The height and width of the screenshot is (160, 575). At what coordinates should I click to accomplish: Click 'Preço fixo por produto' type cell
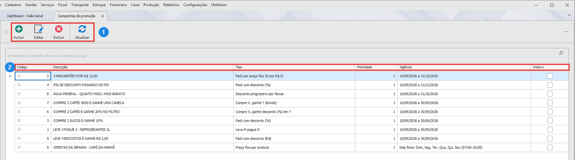tap(294, 147)
